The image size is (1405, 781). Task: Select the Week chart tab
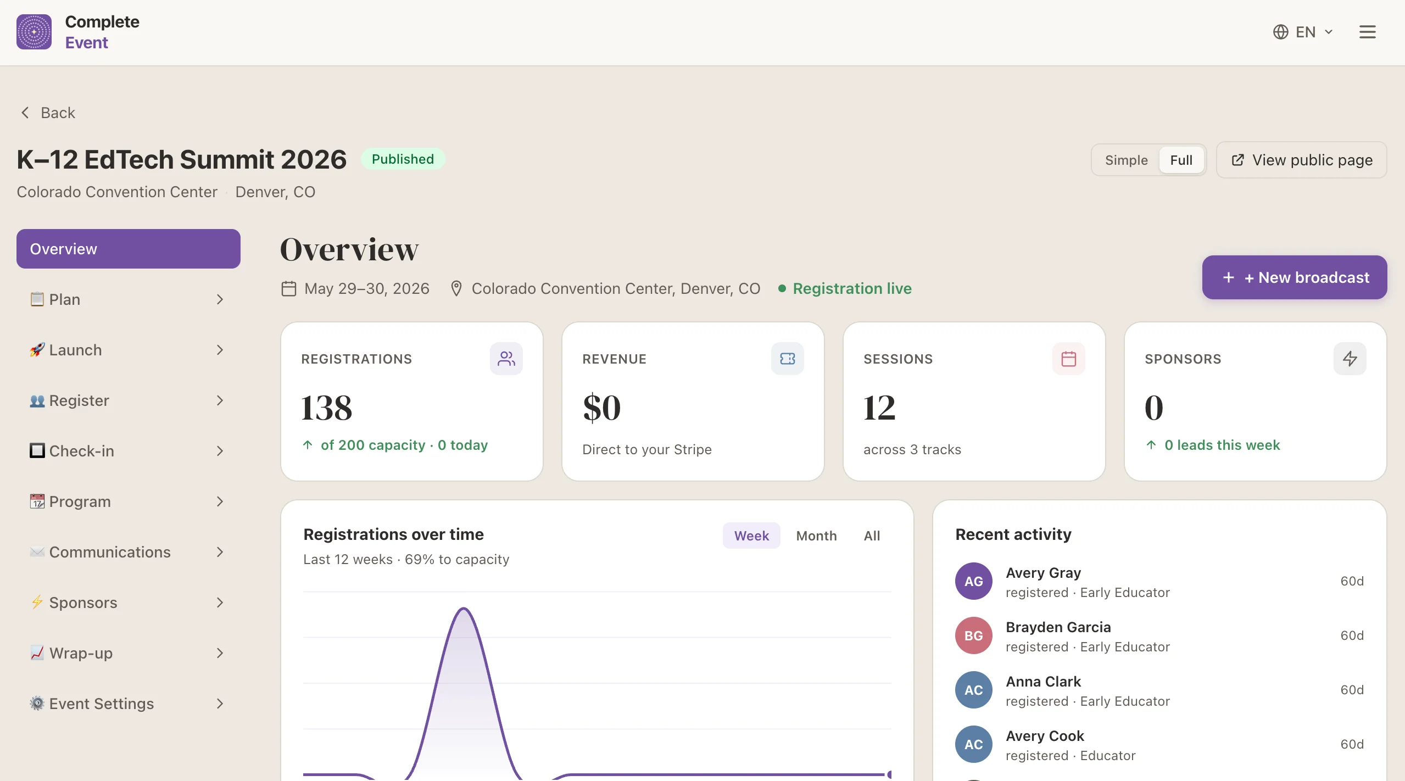tap(751, 535)
